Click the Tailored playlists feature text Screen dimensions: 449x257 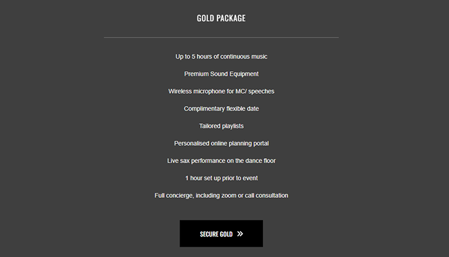pyautogui.click(x=221, y=126)
